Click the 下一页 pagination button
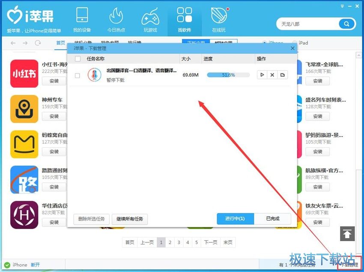The image size is (364, 272). point(211,242)
